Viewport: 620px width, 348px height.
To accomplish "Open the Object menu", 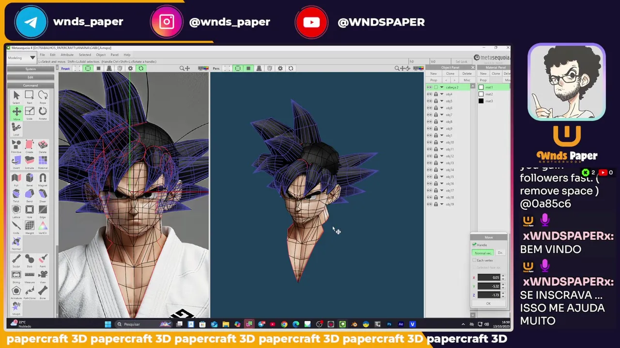I will [101, 55].
